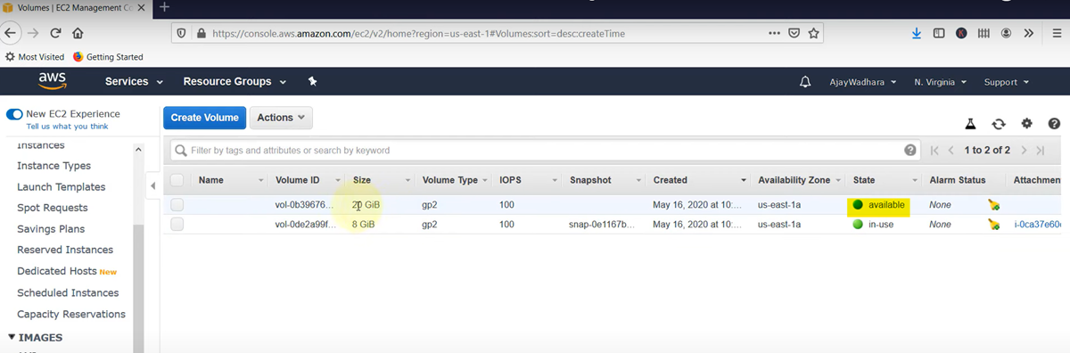Open the Services dropdown
This screenshot has width=1070, height=353.
point(135,81)
